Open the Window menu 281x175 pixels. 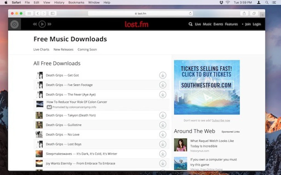point(94,2)
